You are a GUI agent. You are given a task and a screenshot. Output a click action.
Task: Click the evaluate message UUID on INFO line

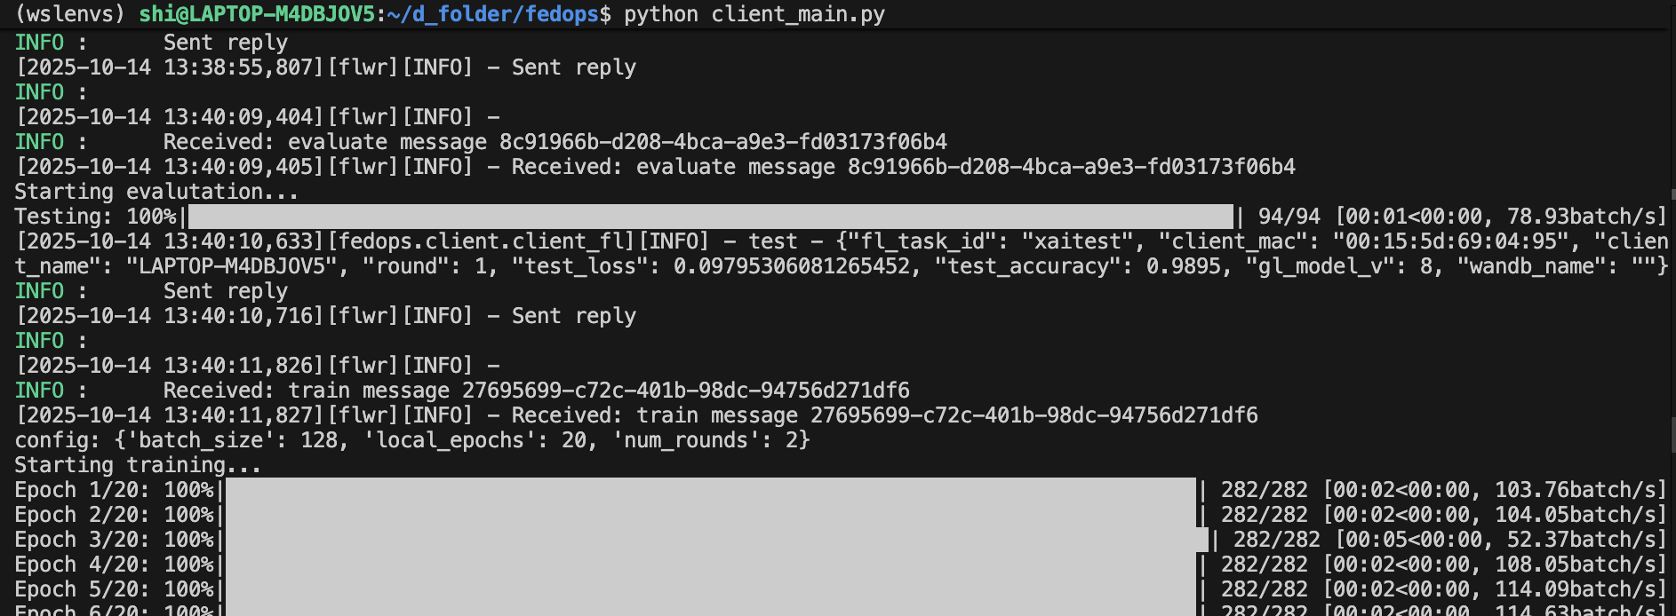tap(722, 142)
